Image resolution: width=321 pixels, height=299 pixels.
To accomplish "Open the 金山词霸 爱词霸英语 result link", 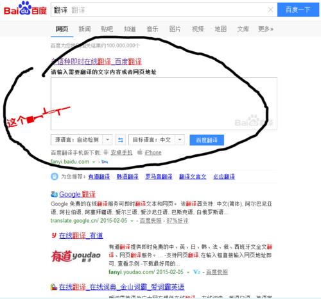I will [121, 287].
